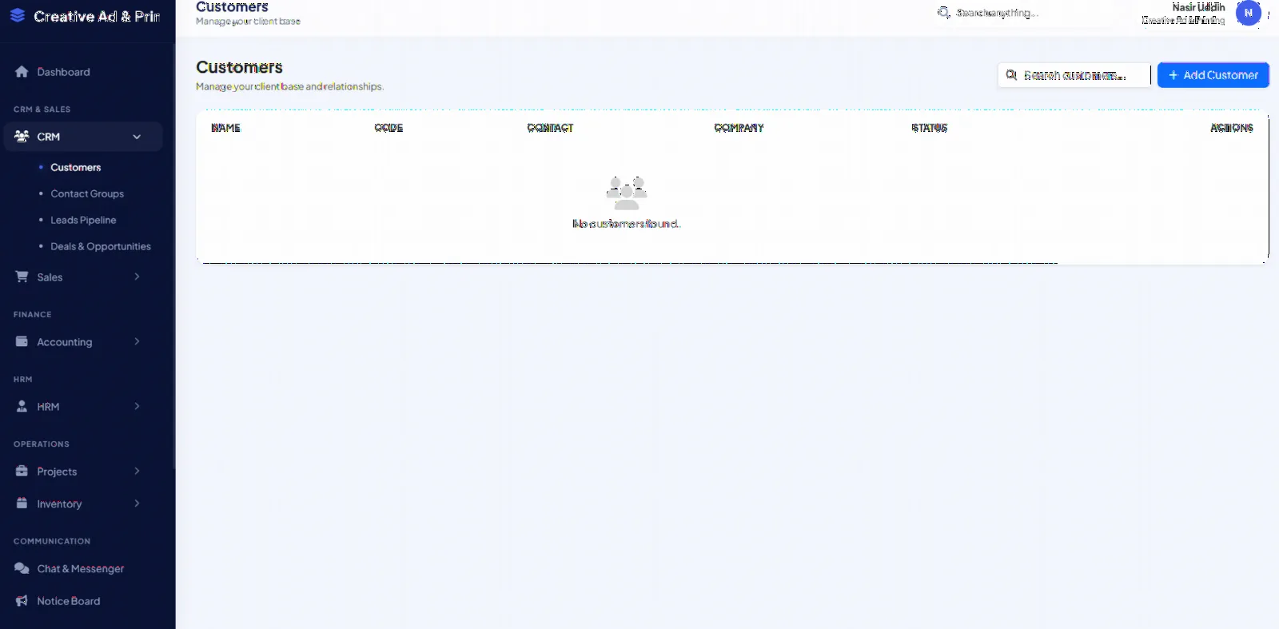The height and width of the screenshot is (629, 1279).
Task: Click the CRM people icon
Action: (22, 137)
